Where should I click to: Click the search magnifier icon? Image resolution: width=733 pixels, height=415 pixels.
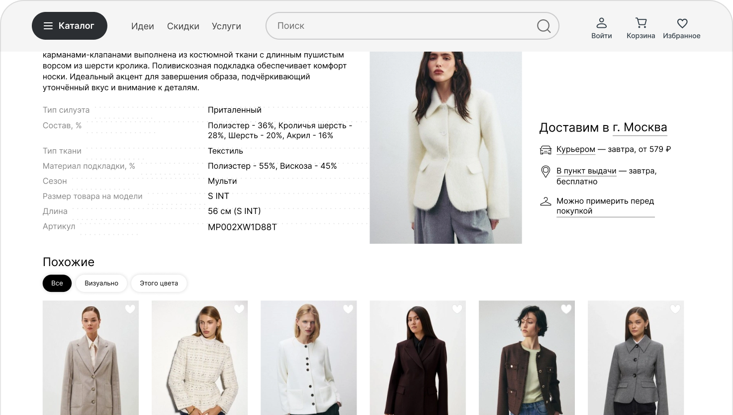pos(544,26)
